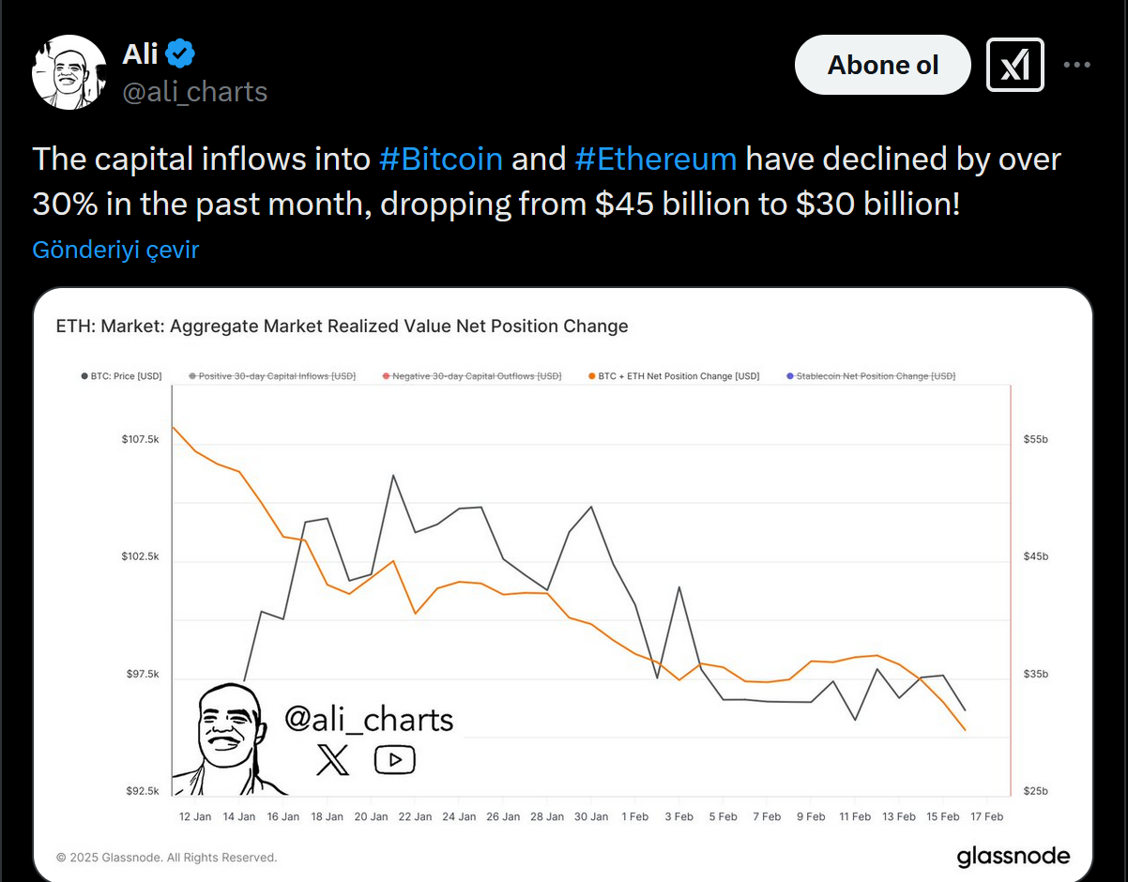This screenshot has height=882, width=1128.
Task: Click the glassnode logo on the chart
Action: [x=1013, y=856]
